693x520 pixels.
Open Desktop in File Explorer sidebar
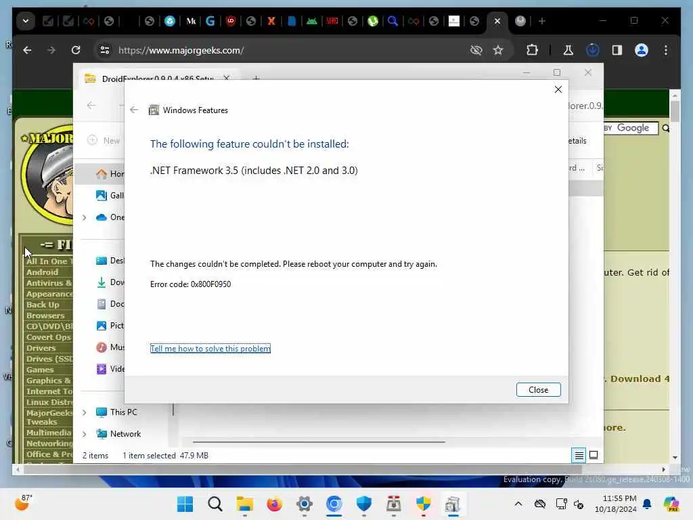(x=110, y=261)
